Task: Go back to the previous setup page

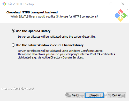Action: (x=75, y=95)
